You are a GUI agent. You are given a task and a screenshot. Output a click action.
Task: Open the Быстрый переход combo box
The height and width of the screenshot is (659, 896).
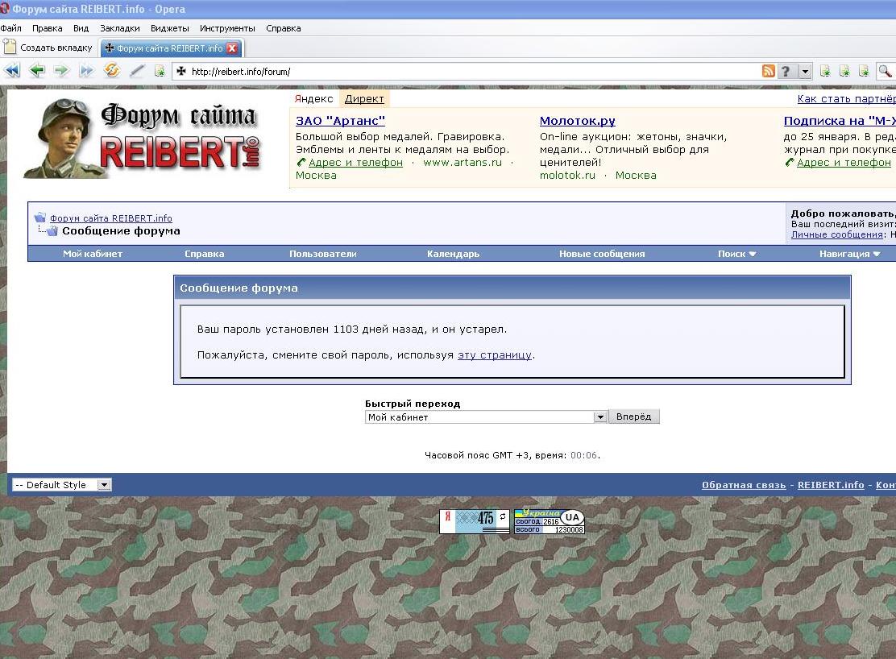pyautogui.click(x=485, y=417)
